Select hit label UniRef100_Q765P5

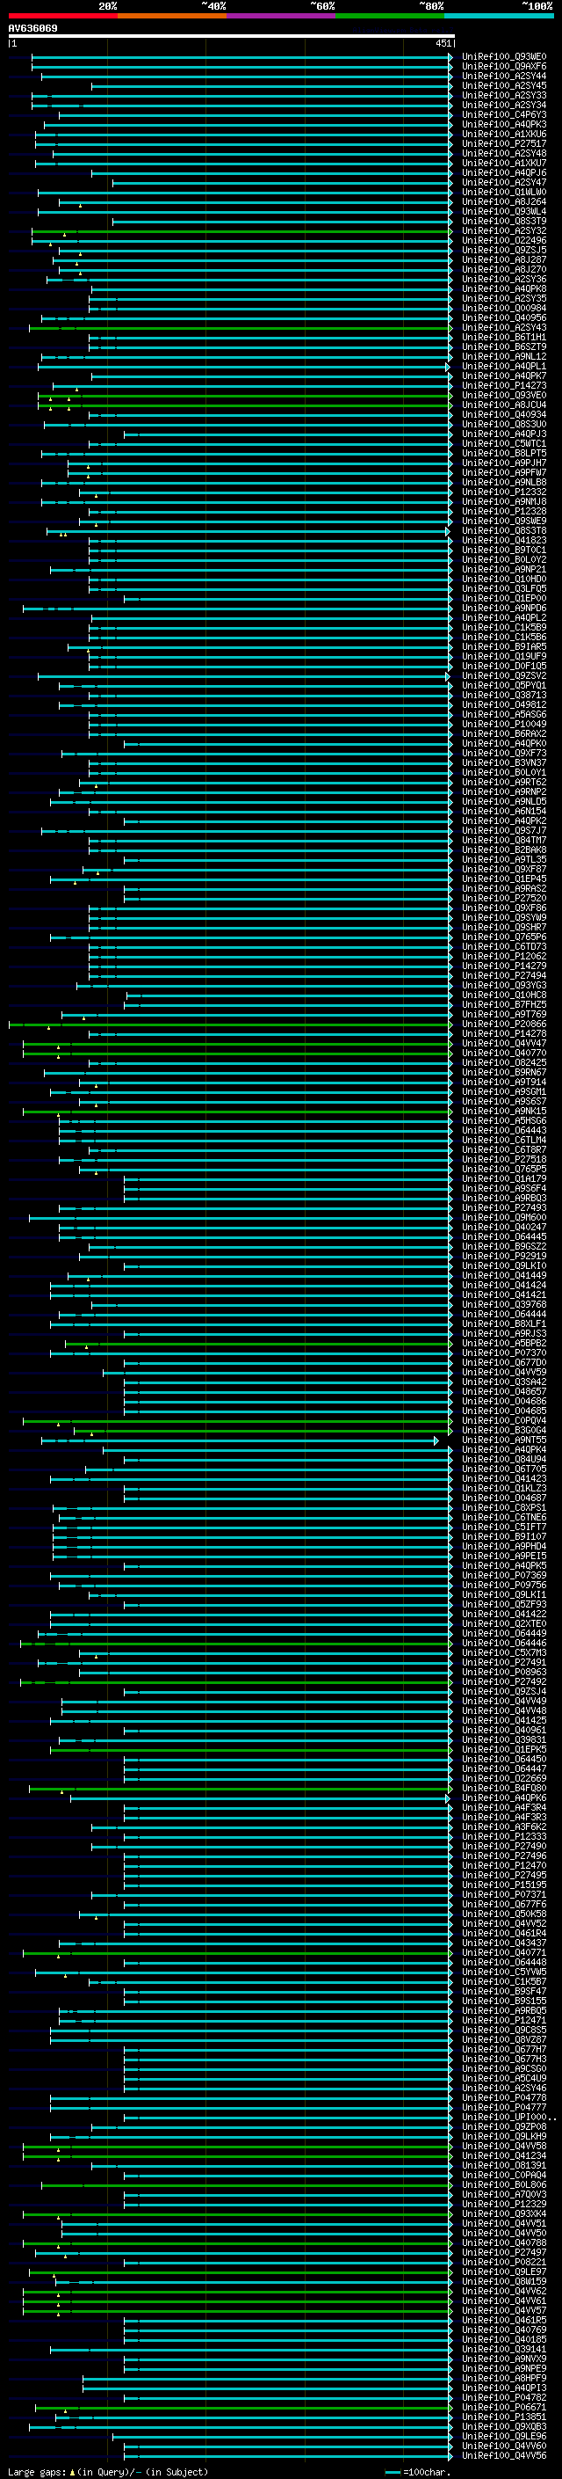pyautogui.click(x=504, y=1170)
